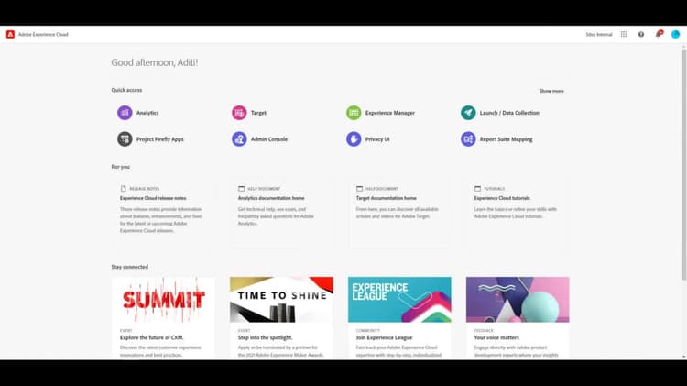Open Analytics documentation home card title
Image resolution: width=687 pixels, height=386 pixels.
coord(271,198)
